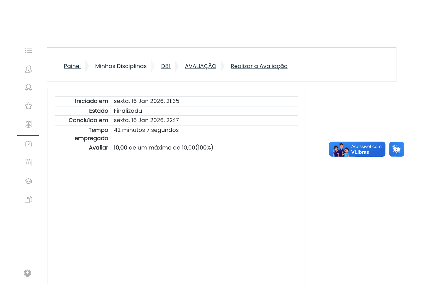Click the '42 minutos 7 segundos' duration
The image size is (422, 298).
pos(146,130)
